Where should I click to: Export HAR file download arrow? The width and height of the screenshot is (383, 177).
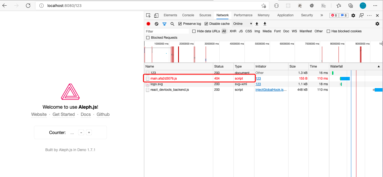click(x=265, y=24)
